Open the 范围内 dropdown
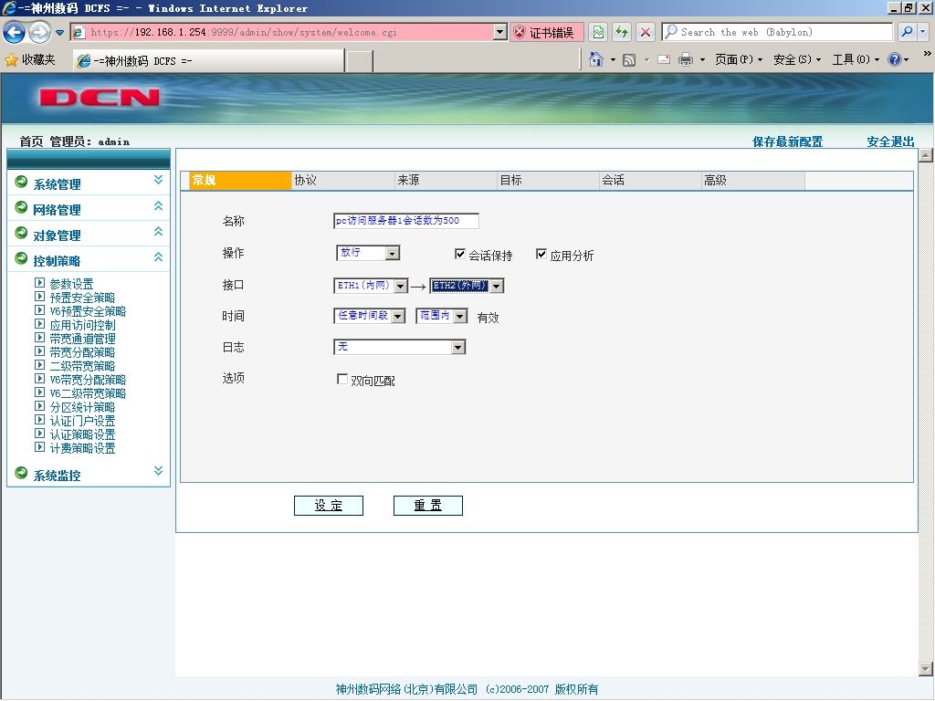 441,316
